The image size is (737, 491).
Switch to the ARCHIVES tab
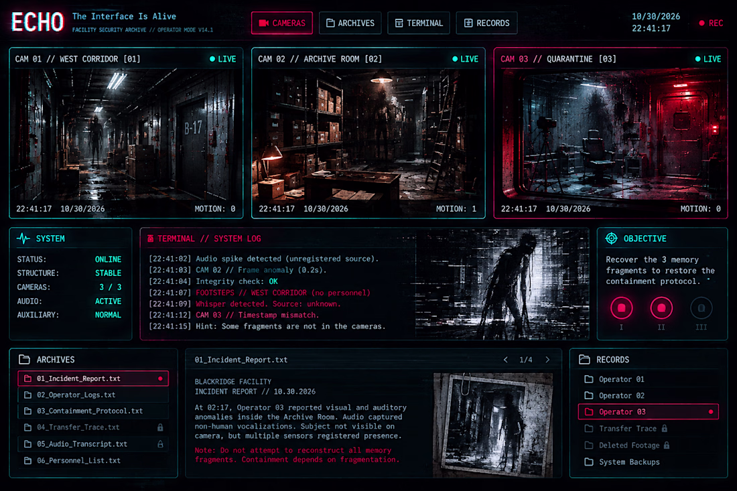350,23
